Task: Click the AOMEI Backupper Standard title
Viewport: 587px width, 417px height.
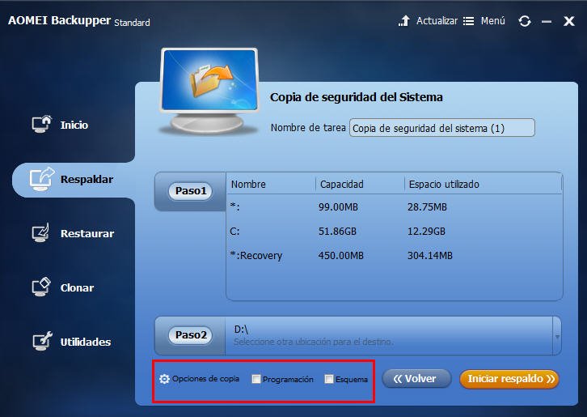Action: click(x=79, y=20)
